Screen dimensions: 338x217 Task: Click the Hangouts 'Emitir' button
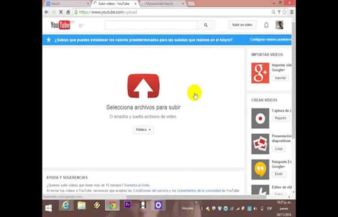[x=279, y=174]
